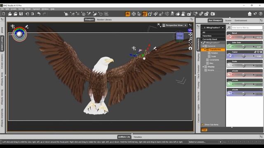Open the viewport pane options menu icon
Viewport: 264px width, 148px height.
pos(192,20)
